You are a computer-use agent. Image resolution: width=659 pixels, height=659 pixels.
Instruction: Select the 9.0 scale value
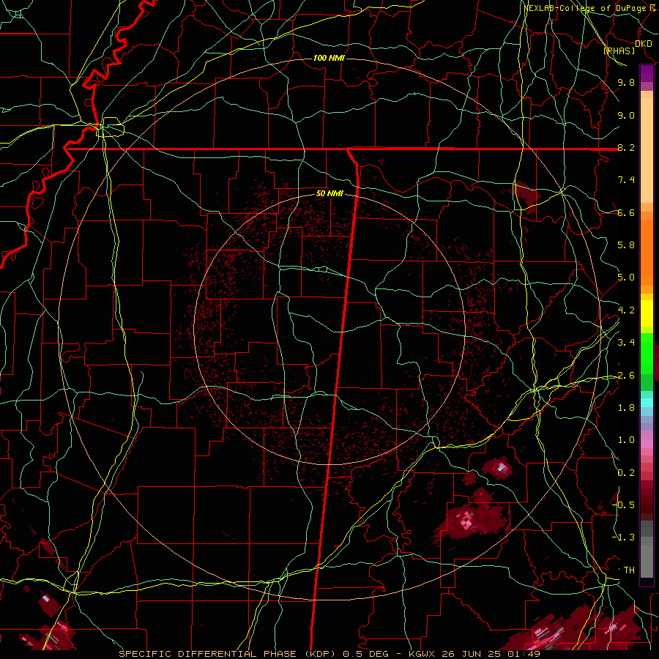coord(626,115)
